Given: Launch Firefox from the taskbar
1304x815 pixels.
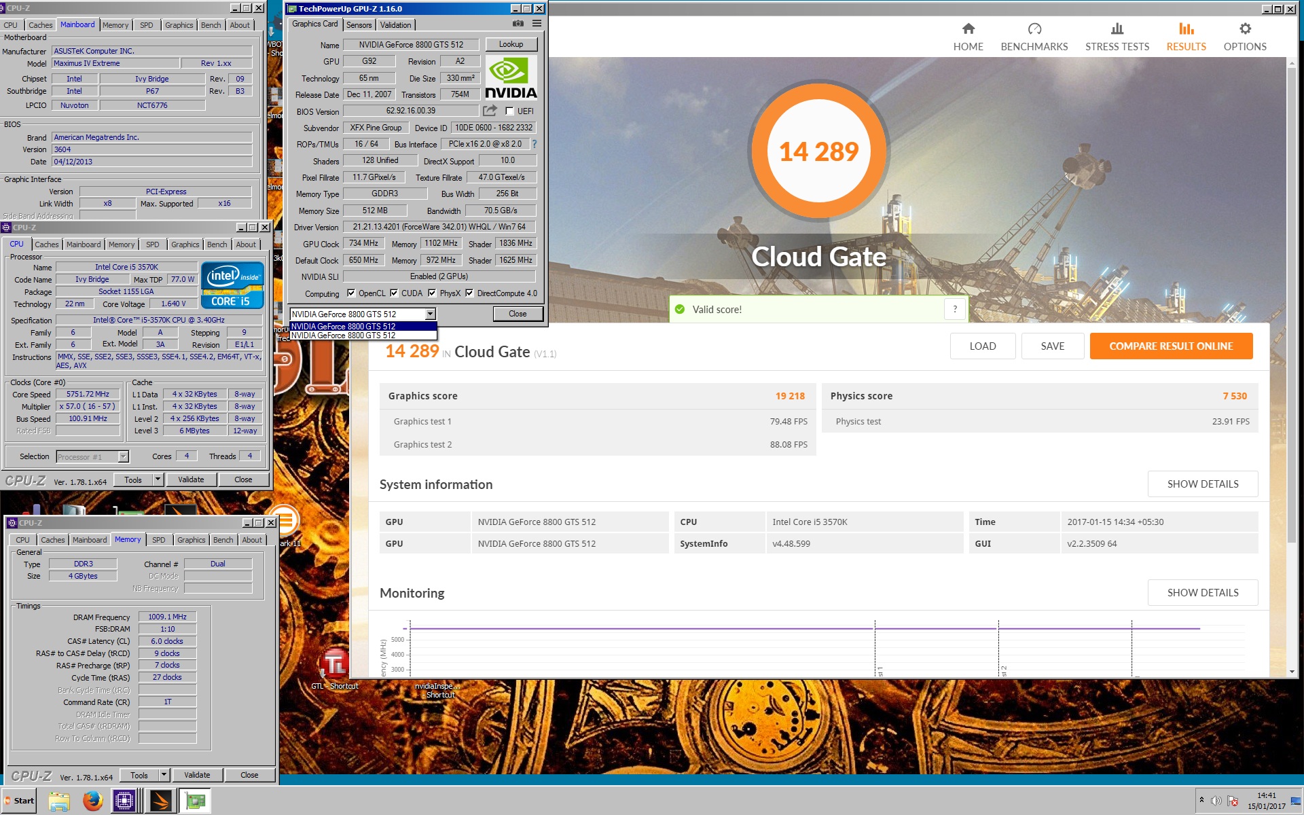Looking at the screenshot, I should coord(92,801).
